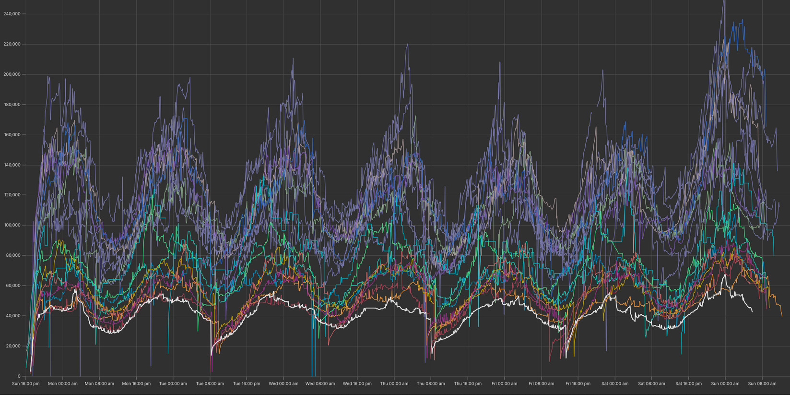790x395 pixels.
Task: Click the 60,000 y-axis label
Action: pos(13,286)
